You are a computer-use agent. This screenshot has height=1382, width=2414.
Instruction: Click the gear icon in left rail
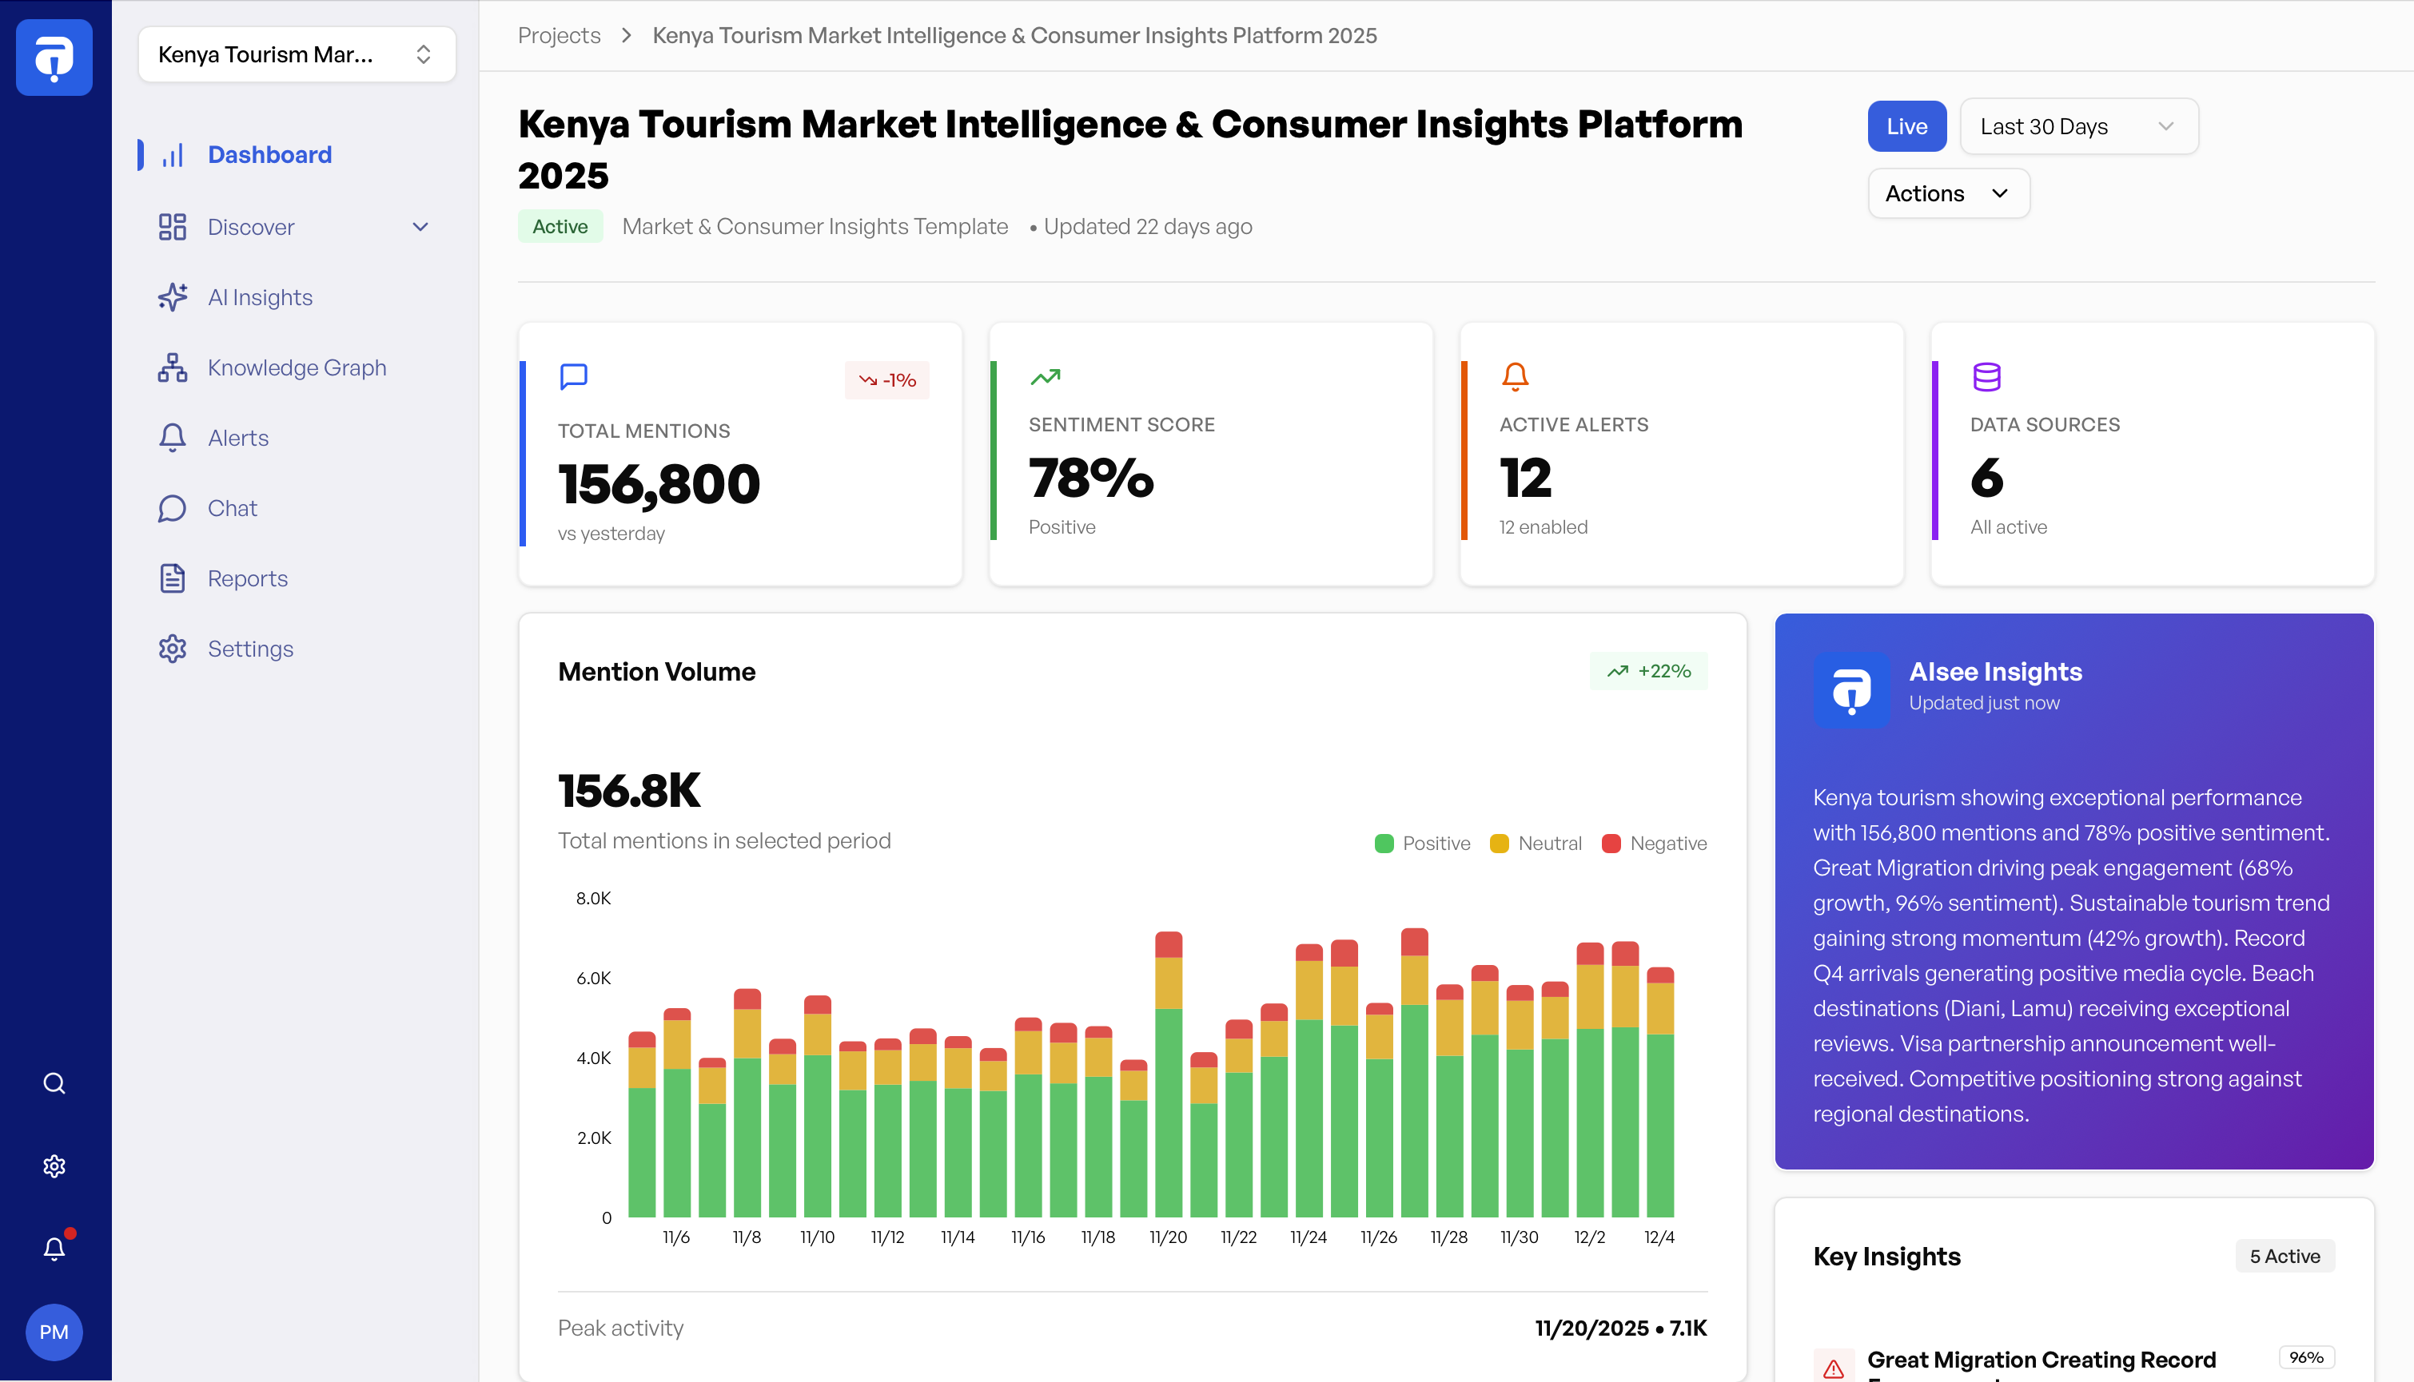[54, 1166]
